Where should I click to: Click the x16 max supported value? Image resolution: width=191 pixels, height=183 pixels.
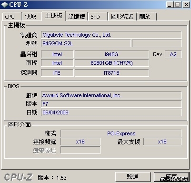coord(162,142)
